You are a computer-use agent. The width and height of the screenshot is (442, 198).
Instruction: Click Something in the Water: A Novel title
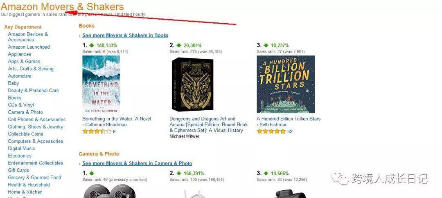(117, 119)
